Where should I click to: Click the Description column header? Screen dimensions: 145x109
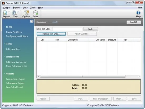pyautogui.click(x=78, y=40)
